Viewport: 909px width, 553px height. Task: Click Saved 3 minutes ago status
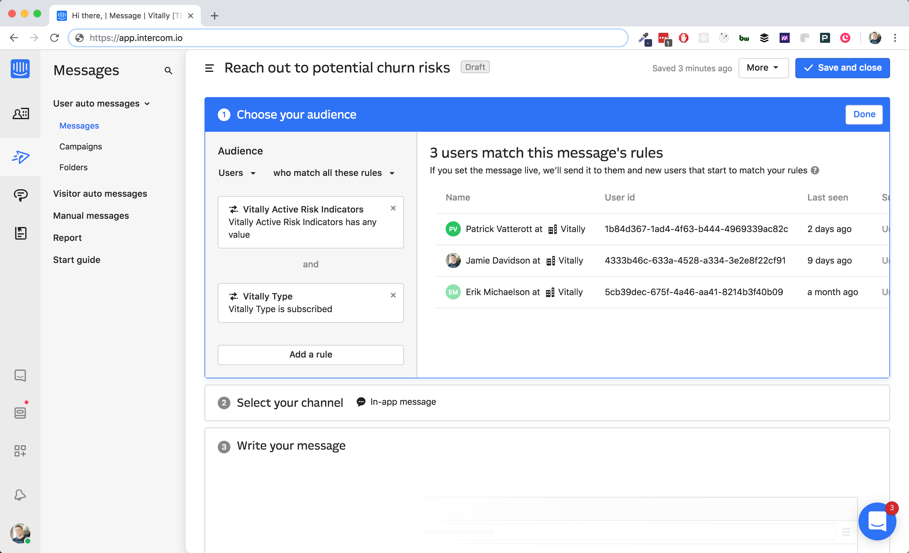(x=692, y=68)
